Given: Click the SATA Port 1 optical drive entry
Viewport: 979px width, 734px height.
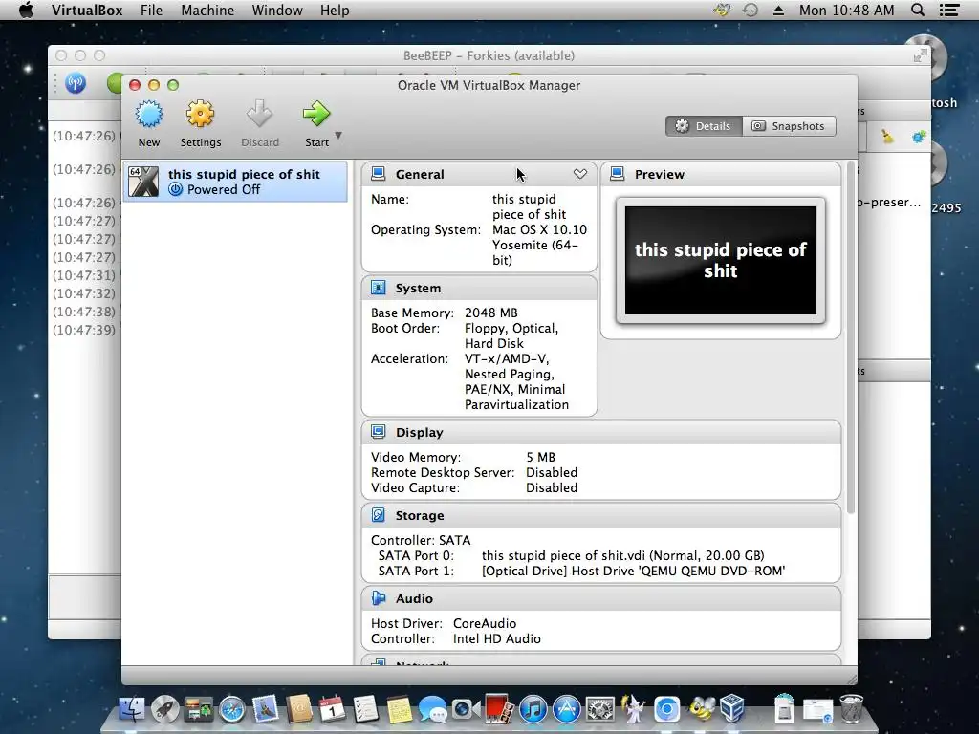Looking at the screenshot, I should click(x=633, y=571).
